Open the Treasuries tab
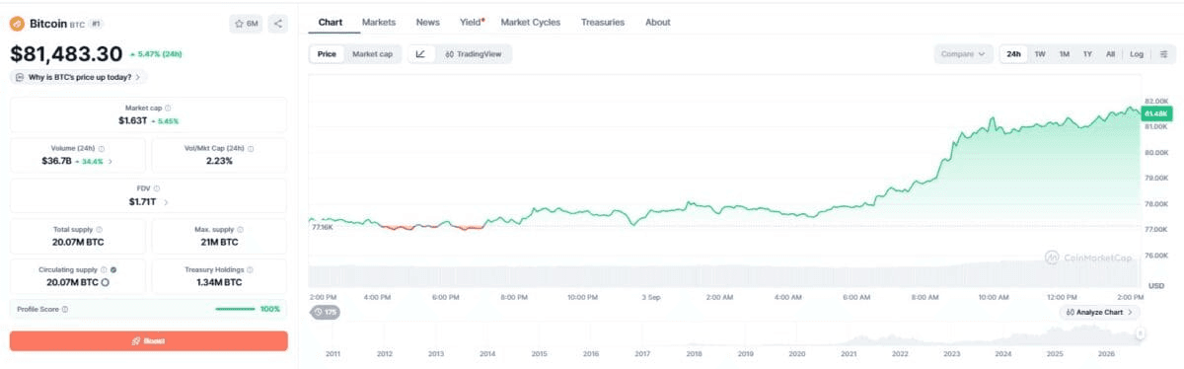Viewport: 1184px width, 369px height. click(x=603, y=22)
